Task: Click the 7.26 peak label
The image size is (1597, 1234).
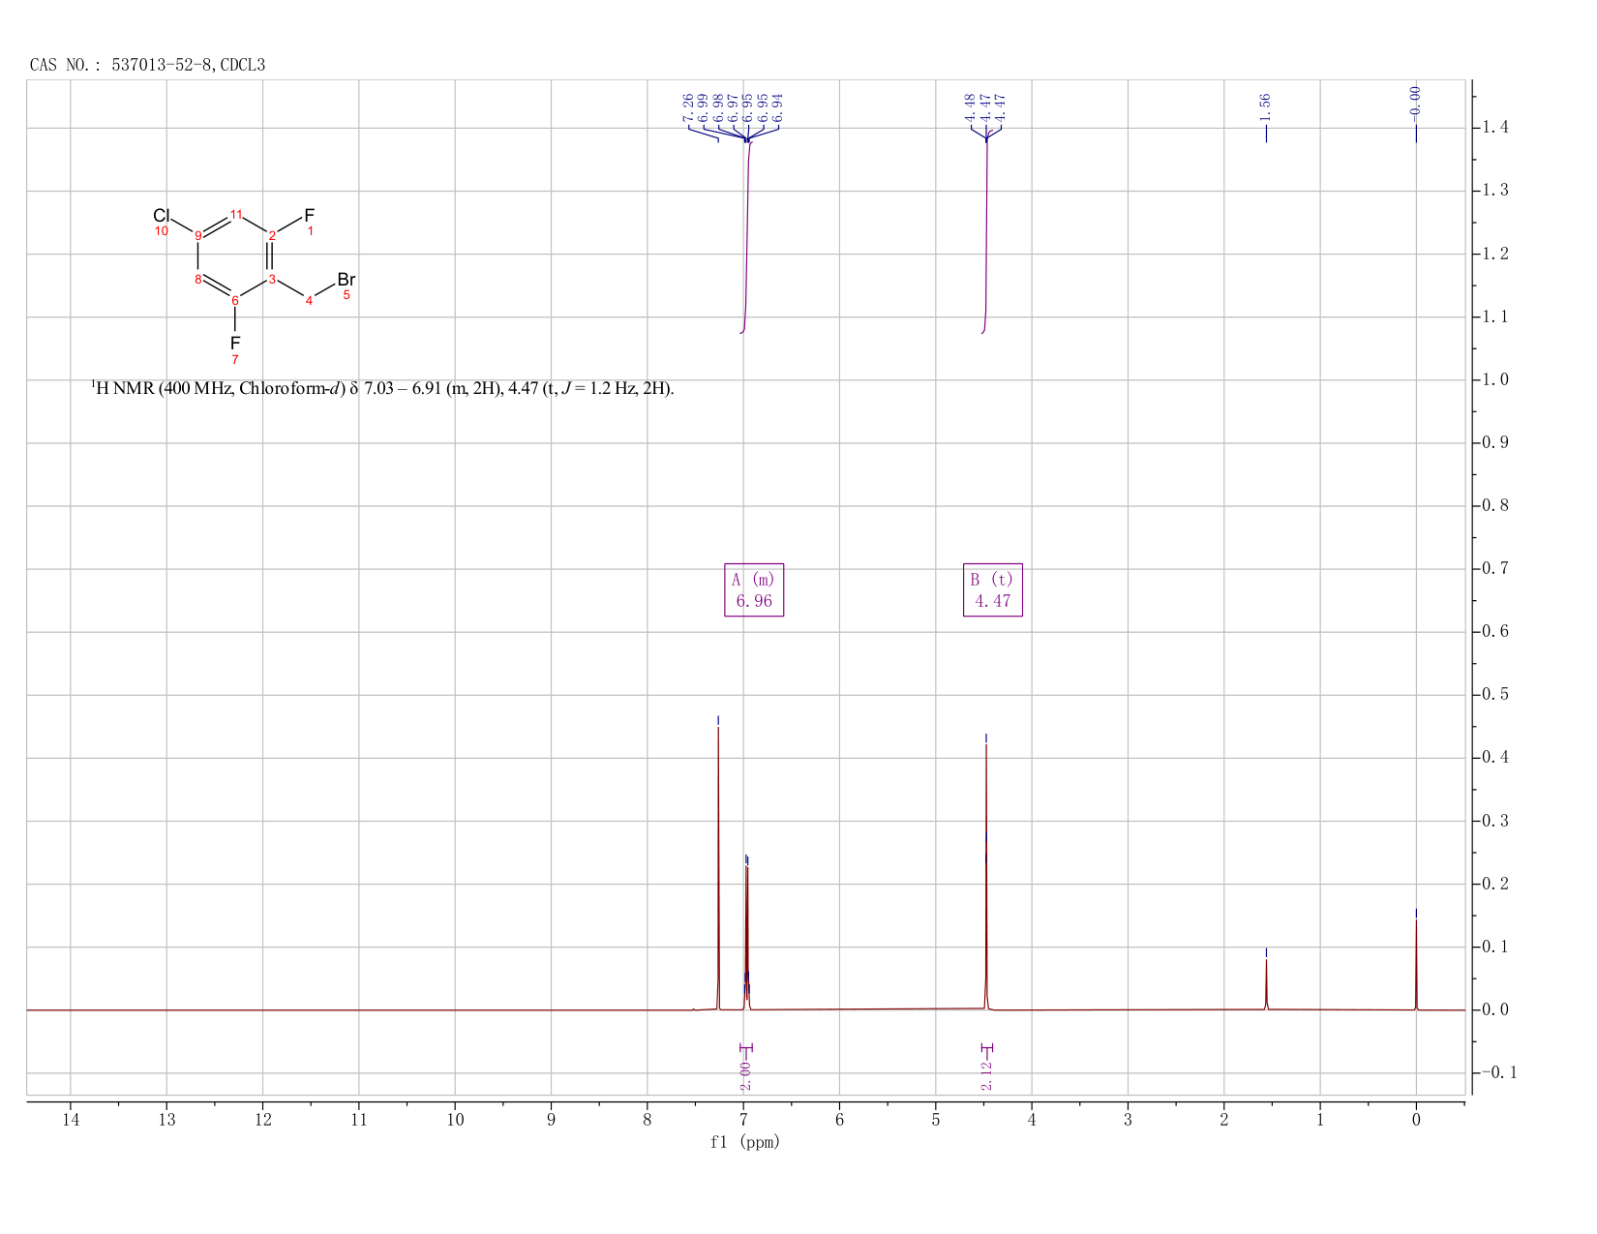Action: 688,106
